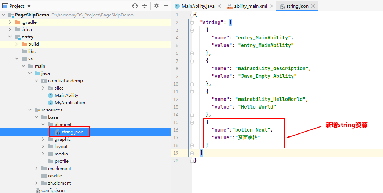Collapse the com.liziba.demp package arrow
Image resolution: width=383 pixels, height=193 pixels.
click(36, 80)
